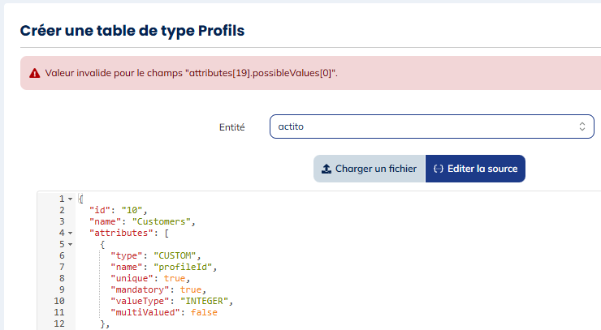The height and width of the screenshot is (330, 601).
Task: Fold the first attribute object at line 5
Action: pos(70,244)
